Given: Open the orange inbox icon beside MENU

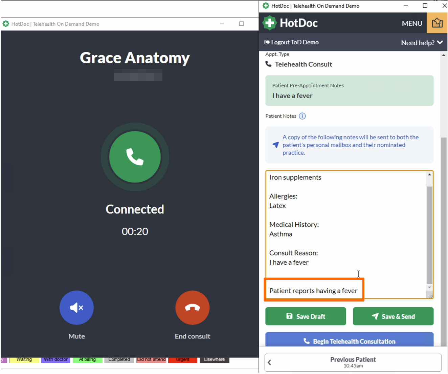Looking at the screenshot, I should [437, 23].
